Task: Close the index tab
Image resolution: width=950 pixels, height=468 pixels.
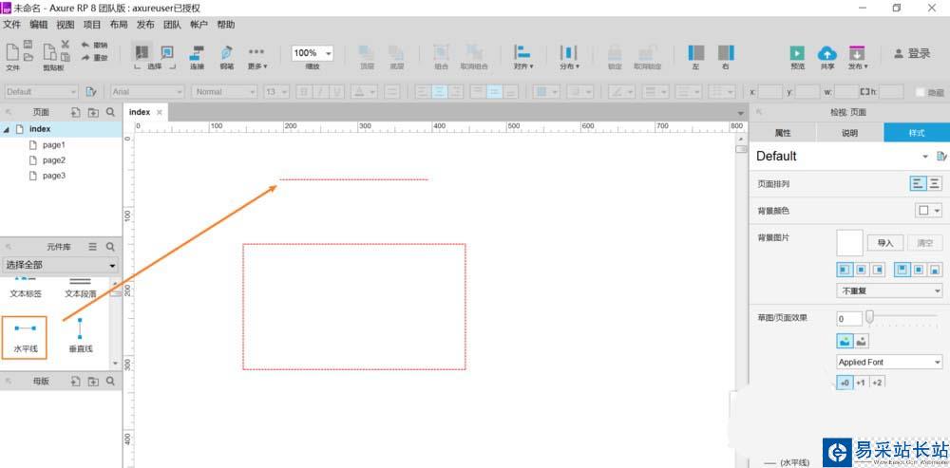Action: 160,112
